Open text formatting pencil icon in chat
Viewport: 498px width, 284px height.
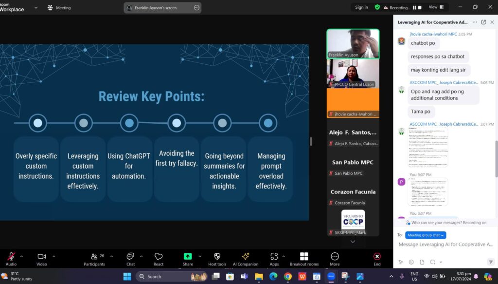pyautogui.click(x=401, y=262)
